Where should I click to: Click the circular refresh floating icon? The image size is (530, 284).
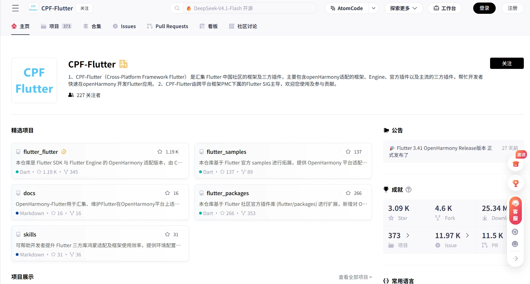click(515, 232)
